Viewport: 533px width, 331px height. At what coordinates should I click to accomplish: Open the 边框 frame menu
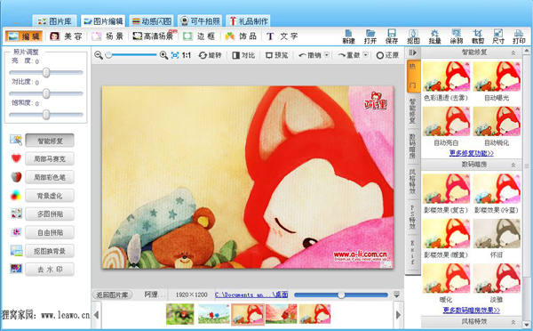pos(200,36)
